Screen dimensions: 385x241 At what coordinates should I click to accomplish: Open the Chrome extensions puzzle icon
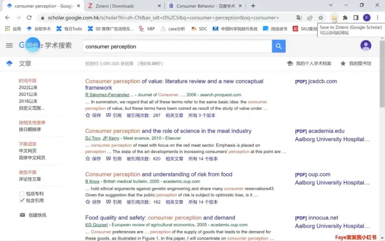click(345, 18)
